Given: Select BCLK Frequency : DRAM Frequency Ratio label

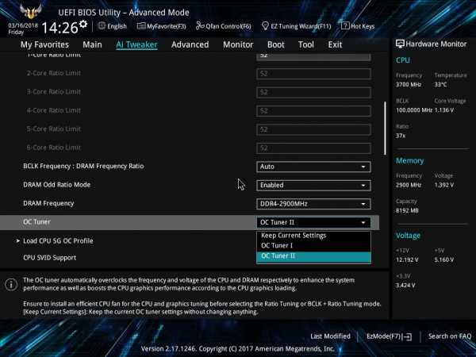Looking at the screenshot, I should [x=83, y=166].
